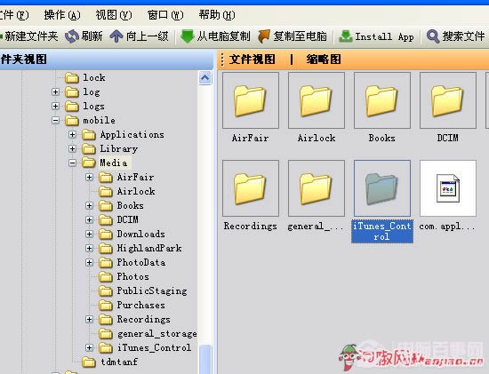The width and height of the screenshot is (489, 374).
Task: Expand the HighlandPark tree node
Action: (90, 248)
